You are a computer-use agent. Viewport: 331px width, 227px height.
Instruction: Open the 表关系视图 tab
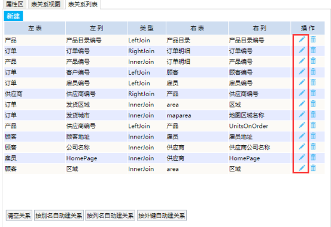[45, 4]
